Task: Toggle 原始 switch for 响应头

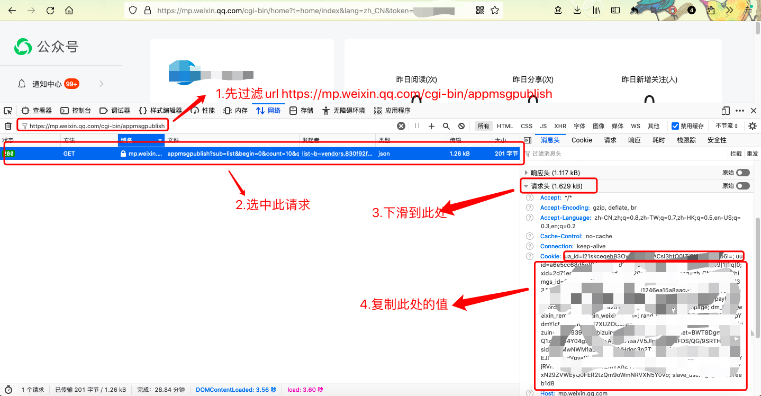Action: (x=742, y=173)
